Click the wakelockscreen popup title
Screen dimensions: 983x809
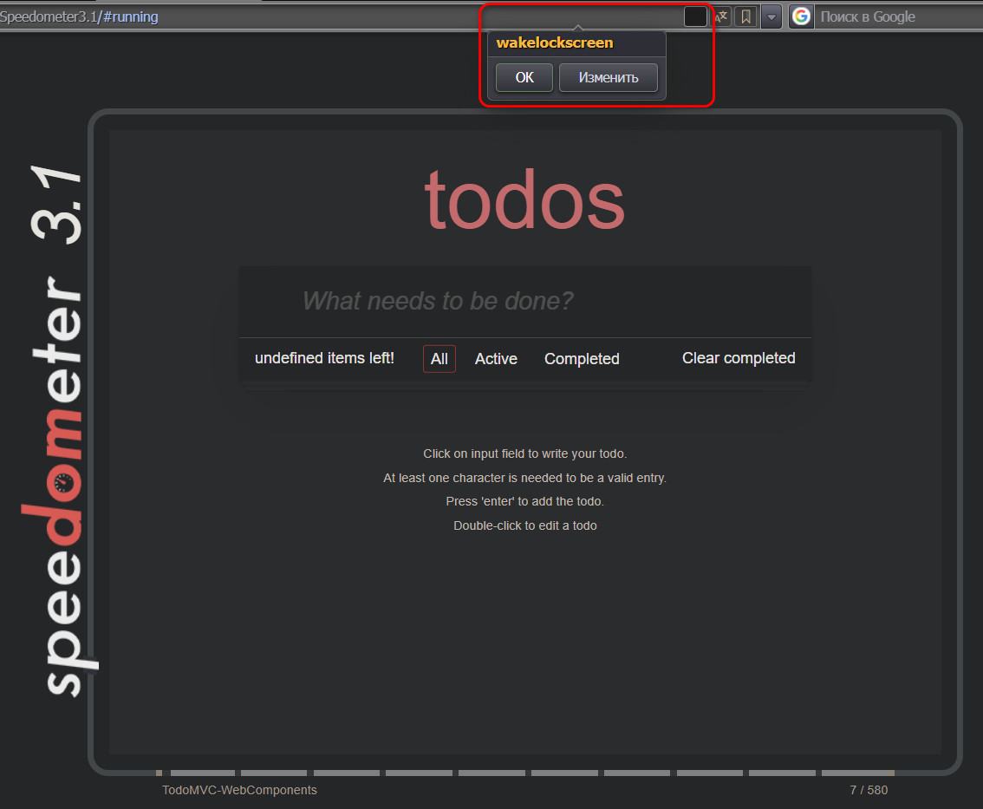coord(555,42)
